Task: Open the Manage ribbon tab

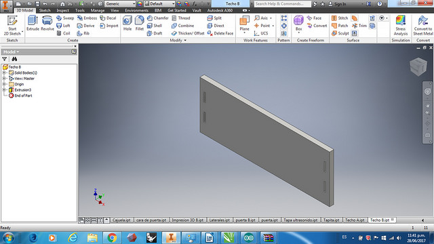Action: tap(98, 11)
